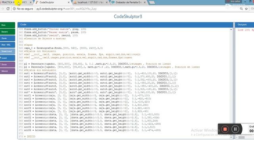254x143 pixels.
Task: Switch to the localhost 127.0.0.1 tab
Action: click(x=90, y=2)
